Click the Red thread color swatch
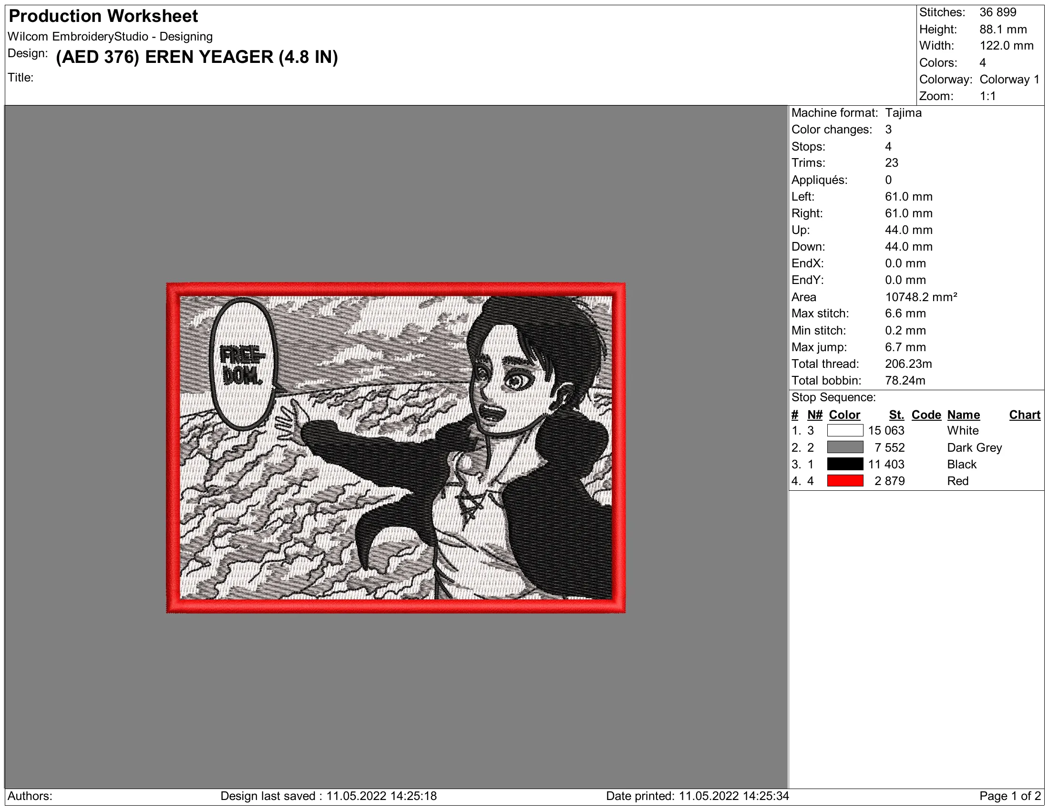The width and height of the screenshot is (1049, 810). [x=845, y=481]
